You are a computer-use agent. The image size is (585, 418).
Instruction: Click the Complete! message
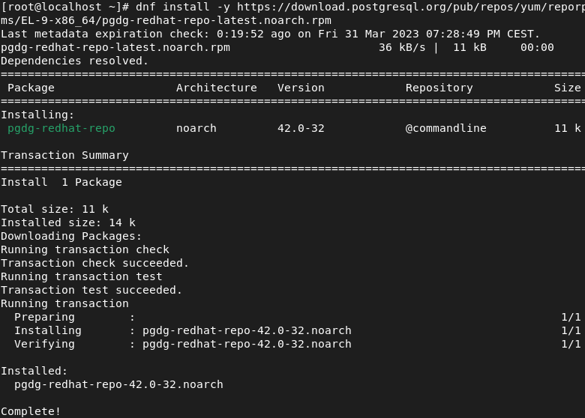pyautogui.click(x=31, y=411)
